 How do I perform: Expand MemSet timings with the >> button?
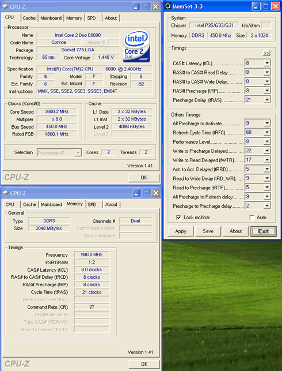pyautogui.click(x=266, y=53)
